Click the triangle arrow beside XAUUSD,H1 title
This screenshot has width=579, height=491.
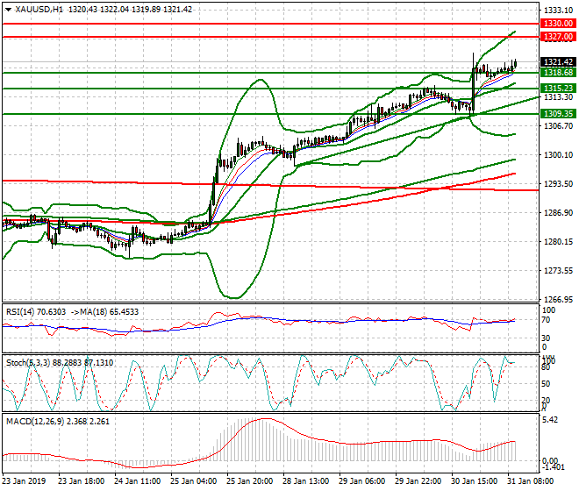[x=8, y=10]
